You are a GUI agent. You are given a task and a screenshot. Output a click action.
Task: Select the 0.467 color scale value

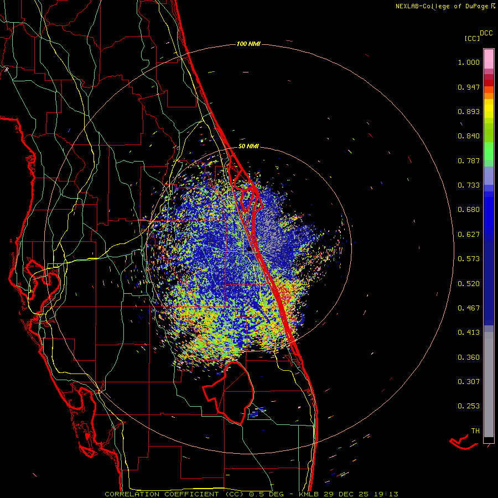(x=469, y=308)
